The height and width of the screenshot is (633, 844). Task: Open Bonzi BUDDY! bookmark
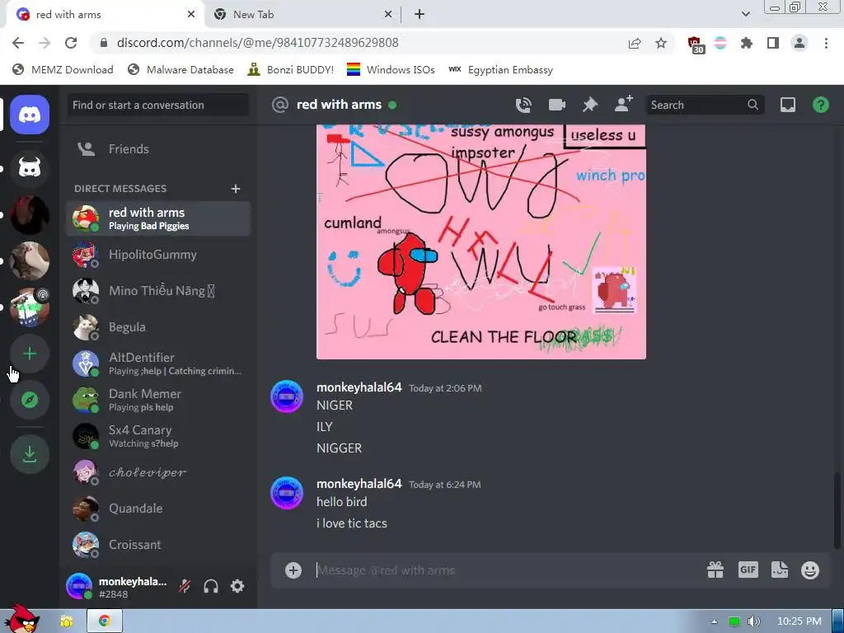click(291, 69)
